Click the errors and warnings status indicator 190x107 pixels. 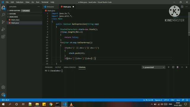coord(6,100)
